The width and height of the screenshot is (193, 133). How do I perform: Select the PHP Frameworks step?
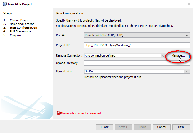tap(21, 31)
